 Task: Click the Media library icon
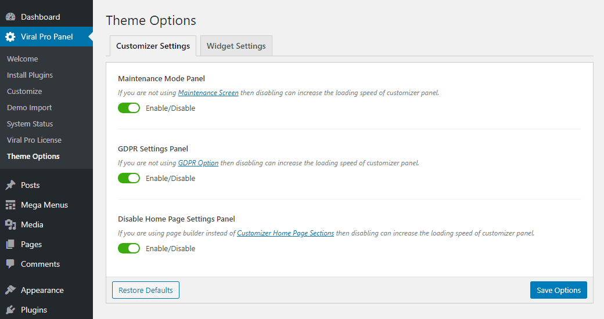pos(10,224)
